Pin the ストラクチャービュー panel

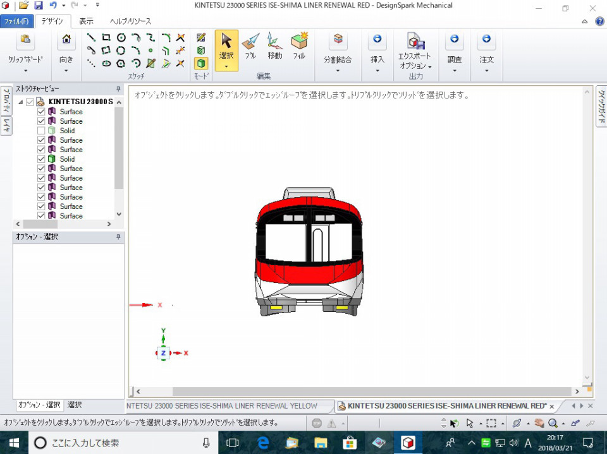[x=118, y=89]
